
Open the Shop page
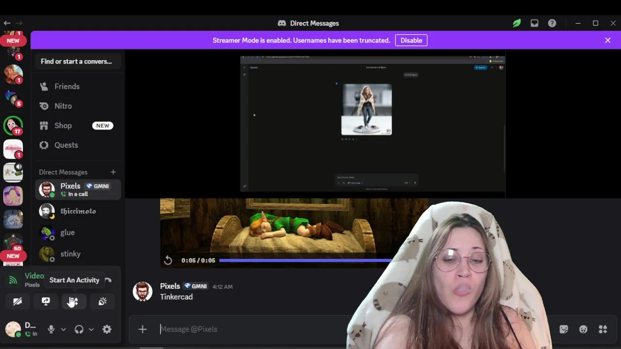pyautogui.click(x=78, y=126)
